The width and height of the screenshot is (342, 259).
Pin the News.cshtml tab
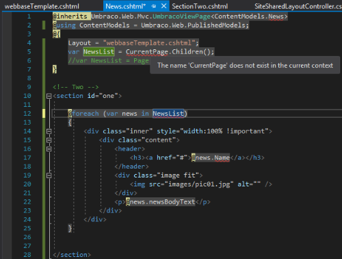(154, 6)
